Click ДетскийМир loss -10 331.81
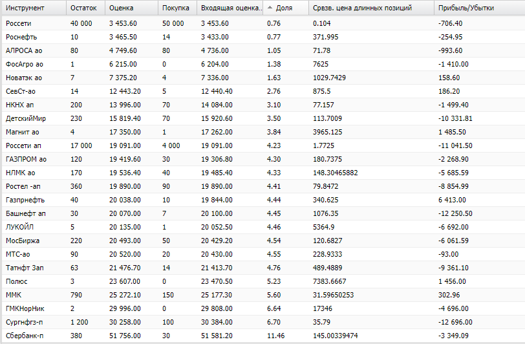This screenshot has height=344, width=525. (455, 118)
